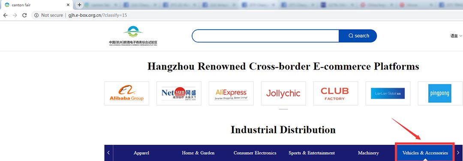Select the Sports & Entertainment category tab
463x161 pixels.
(312, 153)
